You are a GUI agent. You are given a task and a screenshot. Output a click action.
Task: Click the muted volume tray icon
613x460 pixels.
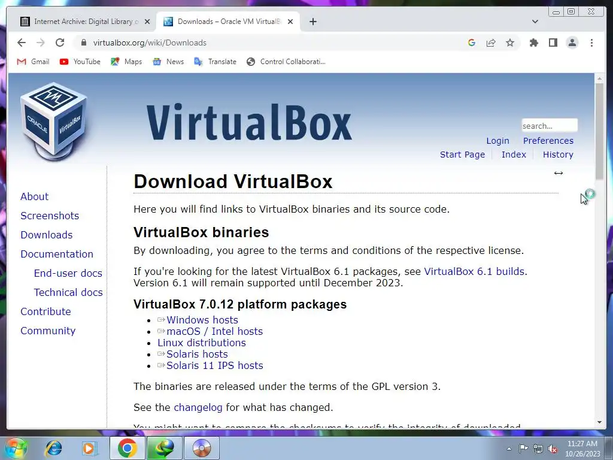tap(553, 449)
